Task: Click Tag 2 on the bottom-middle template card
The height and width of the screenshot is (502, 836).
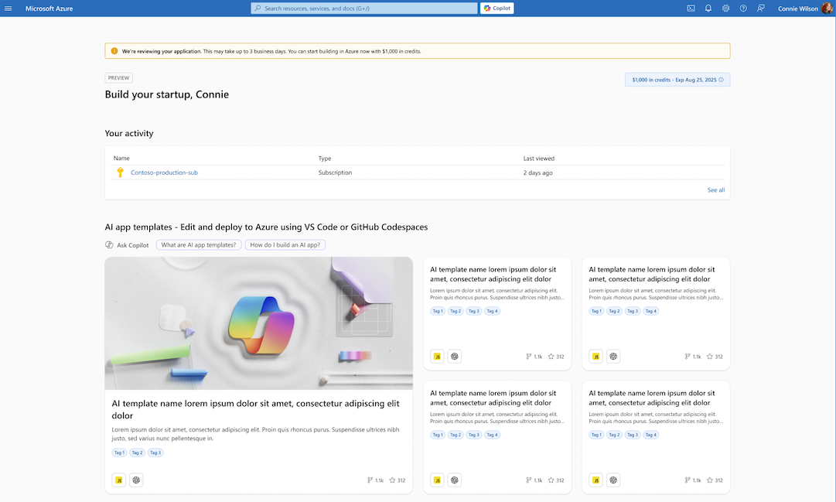Action: point(456,435)
